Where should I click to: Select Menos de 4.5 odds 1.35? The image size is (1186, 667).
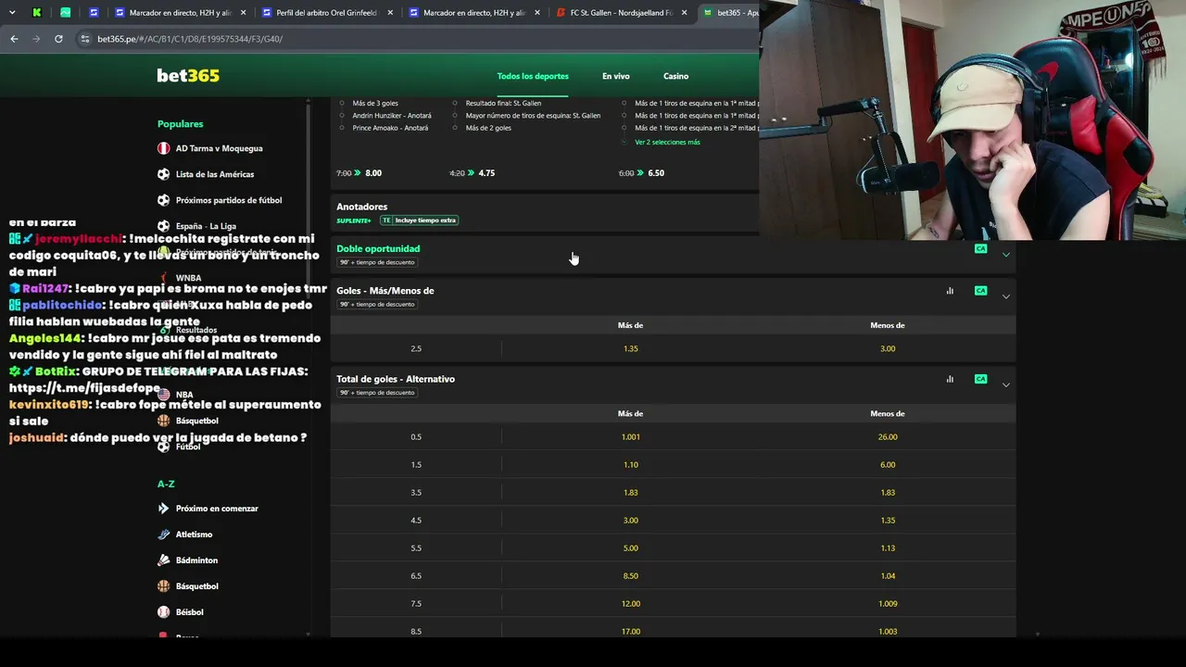coord(888,521)
